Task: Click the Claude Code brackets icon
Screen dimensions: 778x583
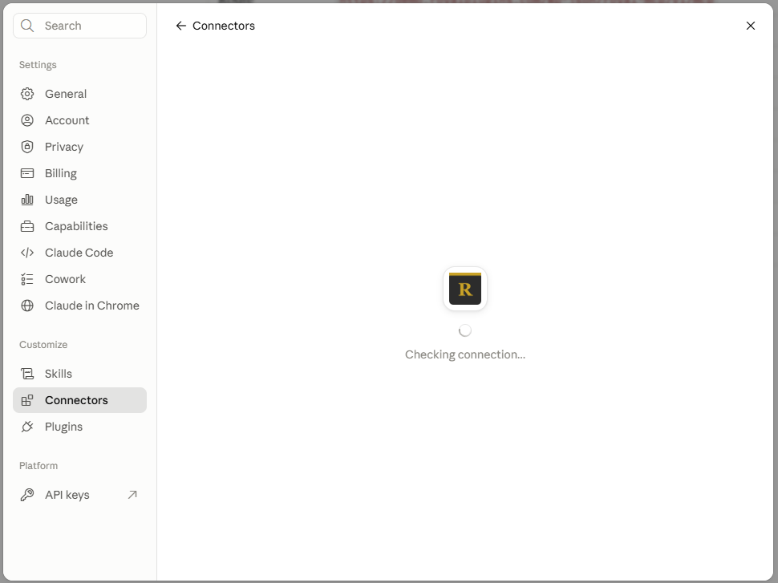Action: tap(27, 253)
